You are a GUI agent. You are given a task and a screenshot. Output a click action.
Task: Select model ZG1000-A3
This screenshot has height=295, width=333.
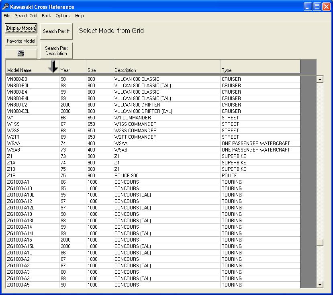pyautogui.click(x=153, y=272)
